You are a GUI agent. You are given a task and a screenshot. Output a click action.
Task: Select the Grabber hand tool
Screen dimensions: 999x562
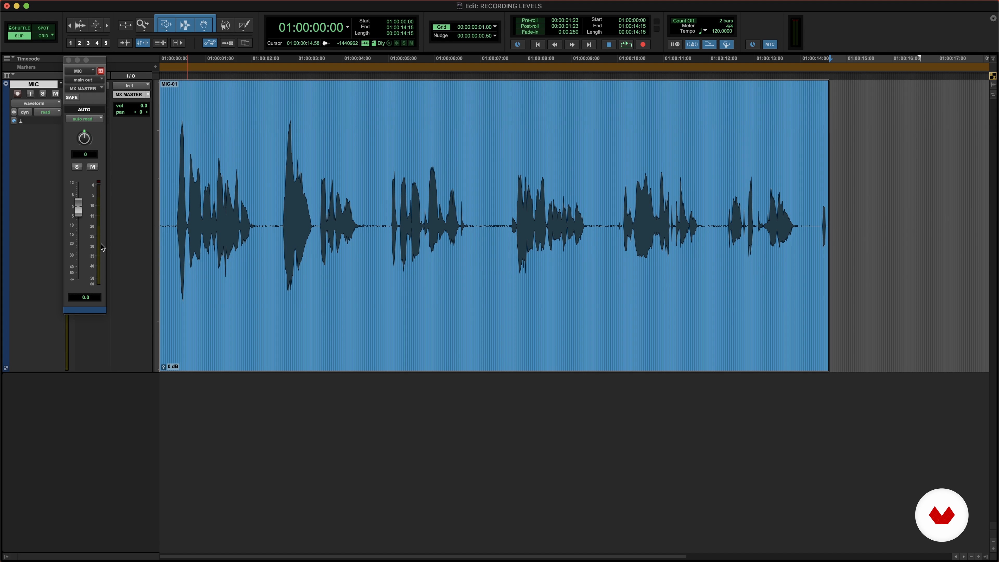click(204, 25)
